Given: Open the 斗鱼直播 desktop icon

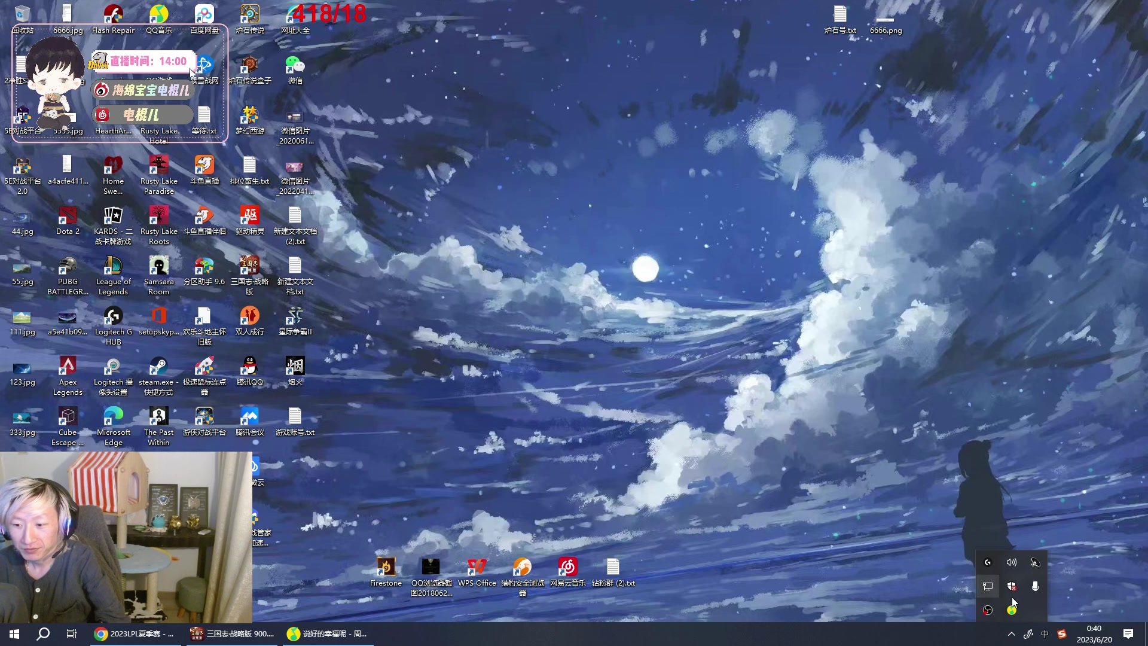Looking at the screenshot, I should [x=204, y=170].
